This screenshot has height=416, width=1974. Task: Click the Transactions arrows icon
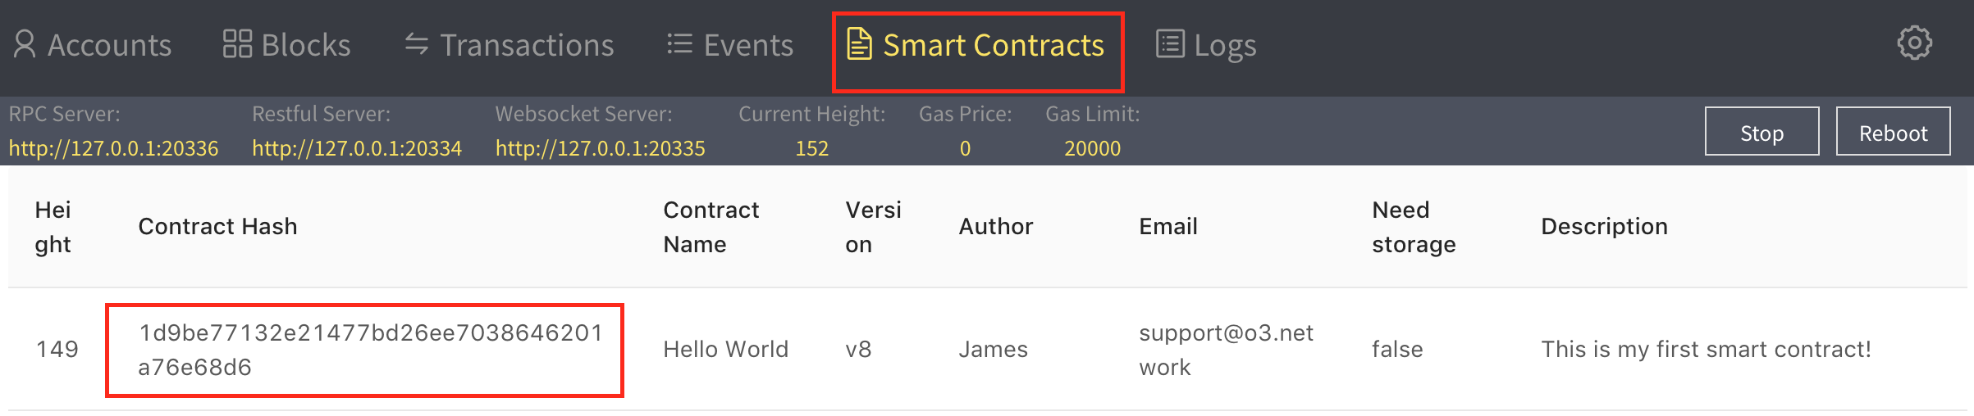click(417, 44)
